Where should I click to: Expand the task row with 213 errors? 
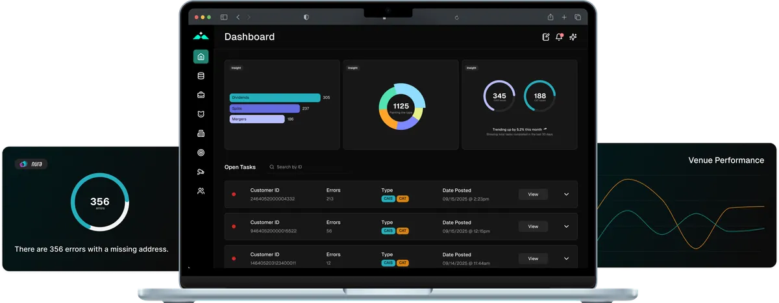(566, 194)
